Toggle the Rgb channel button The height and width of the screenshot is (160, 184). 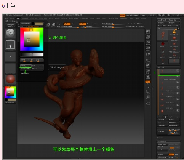(x=67, y=24)
